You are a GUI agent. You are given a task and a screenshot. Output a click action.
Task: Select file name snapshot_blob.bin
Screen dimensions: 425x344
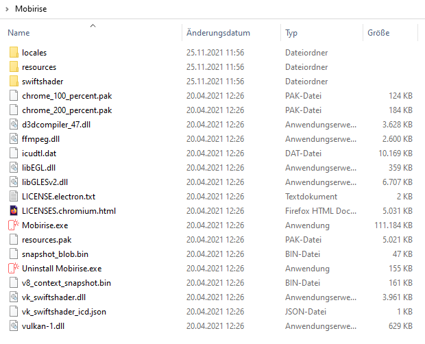click(x=55, y=254)
